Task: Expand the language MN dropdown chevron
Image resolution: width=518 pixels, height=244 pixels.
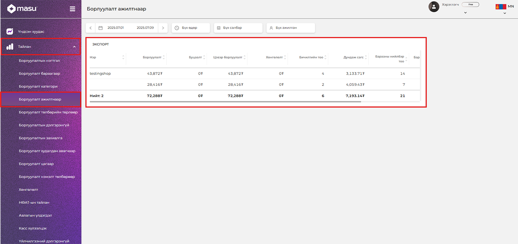Action: point(505,13)
